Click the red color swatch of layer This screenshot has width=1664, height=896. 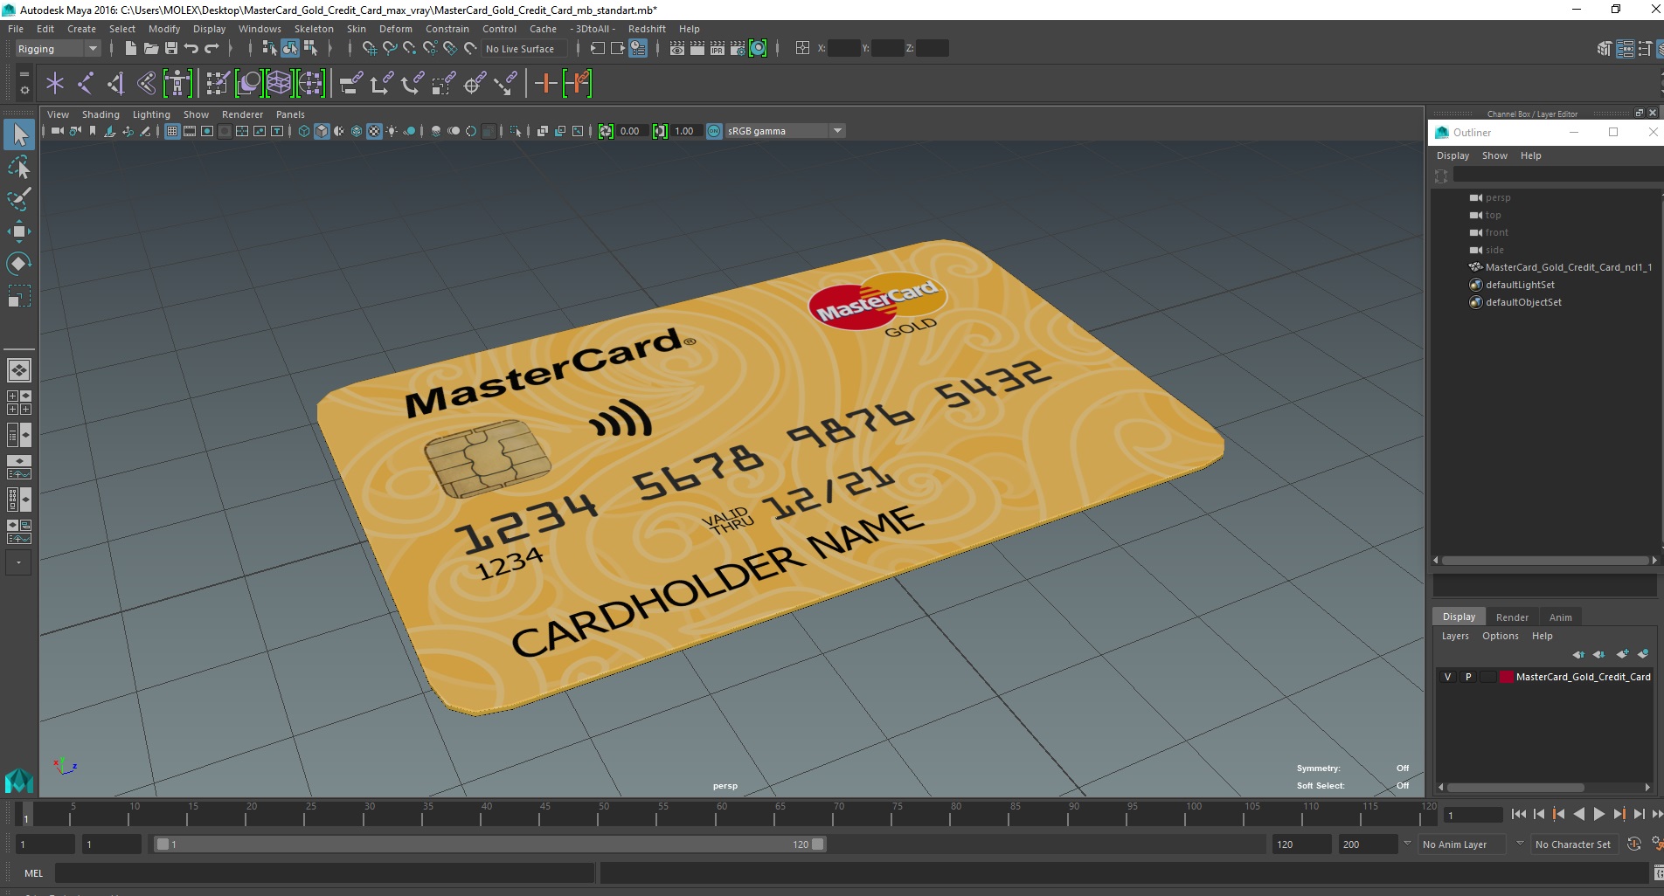[1507, 677]
